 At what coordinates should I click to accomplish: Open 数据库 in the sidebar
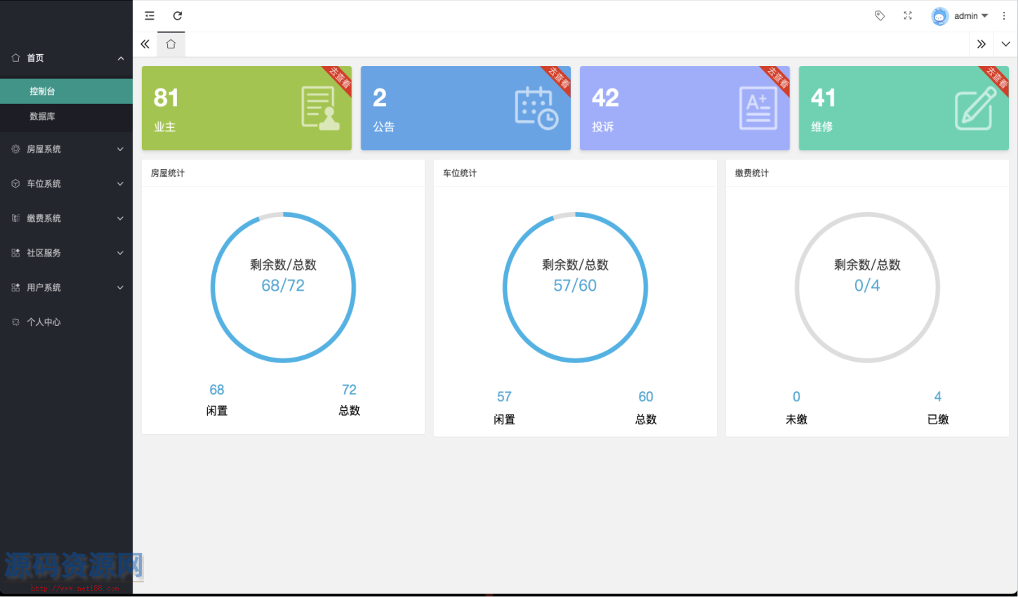pos(66,117)
